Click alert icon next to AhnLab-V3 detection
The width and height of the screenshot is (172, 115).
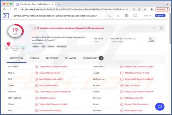(122, 67)
